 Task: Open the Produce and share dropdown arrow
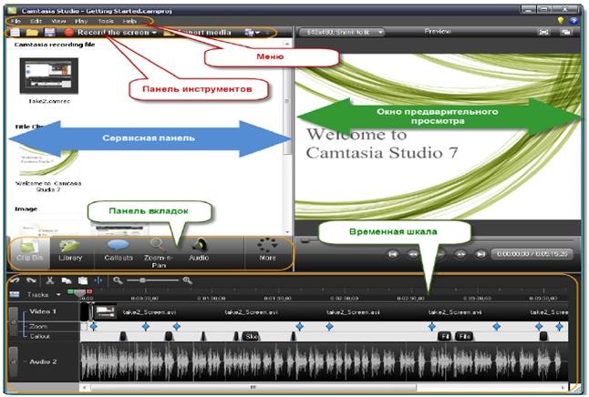click(257, 33)
